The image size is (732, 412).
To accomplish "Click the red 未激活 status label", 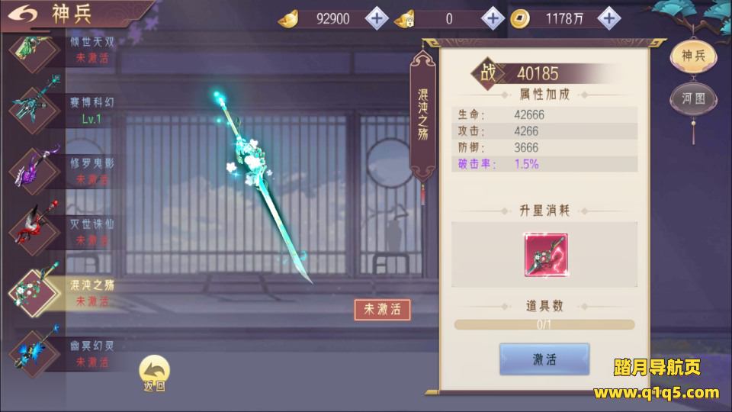I will [382, 309].
